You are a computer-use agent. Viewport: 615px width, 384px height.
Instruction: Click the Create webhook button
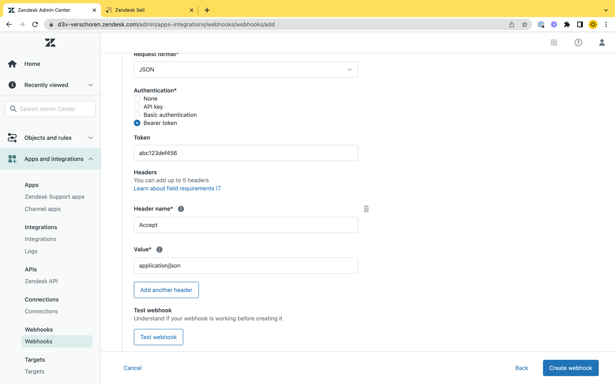point(570,368)
